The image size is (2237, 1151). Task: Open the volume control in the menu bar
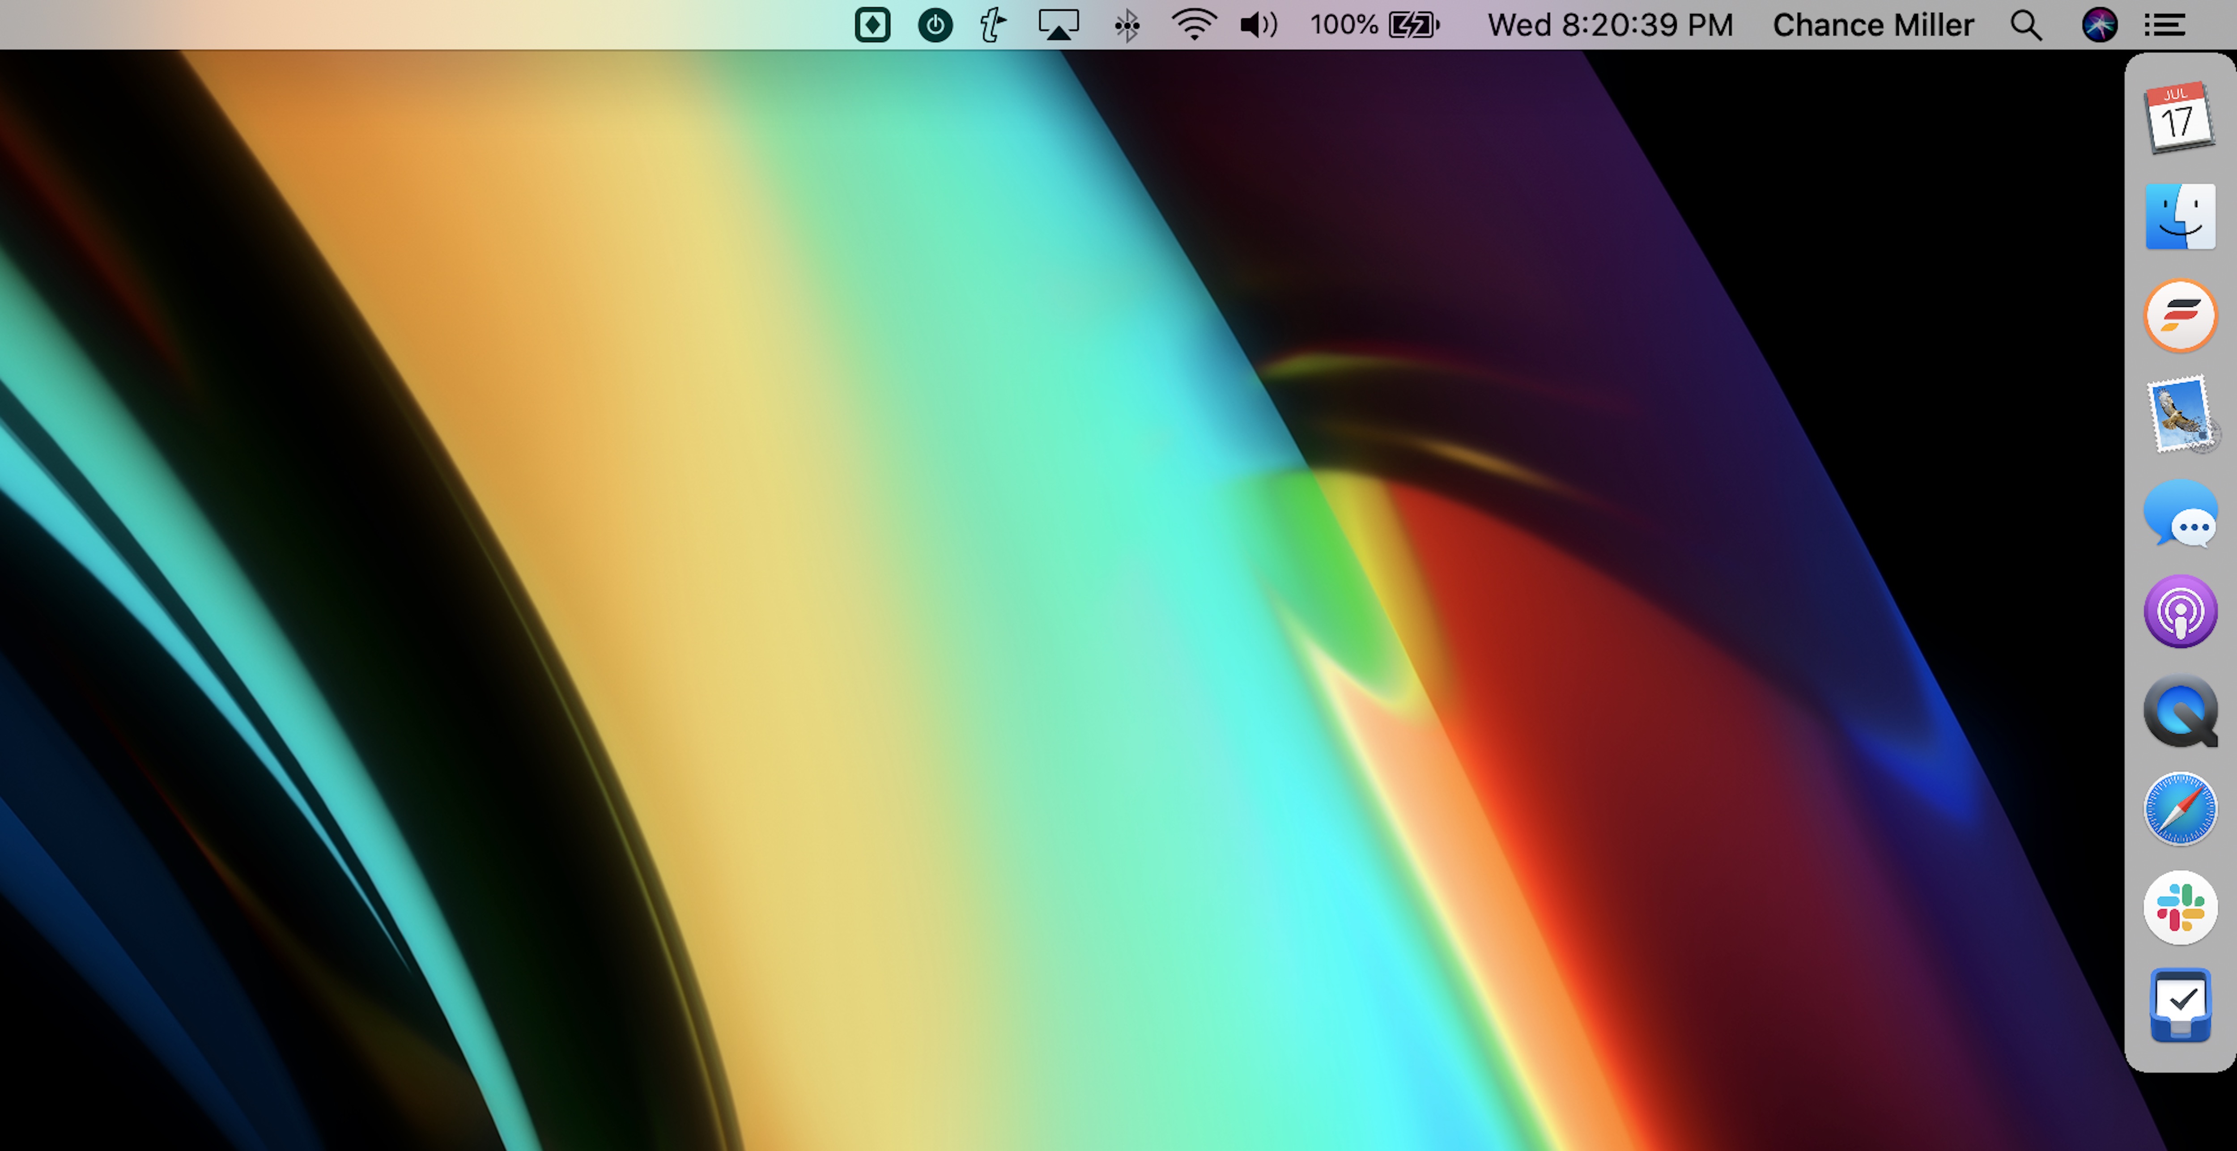point(1258,24)
